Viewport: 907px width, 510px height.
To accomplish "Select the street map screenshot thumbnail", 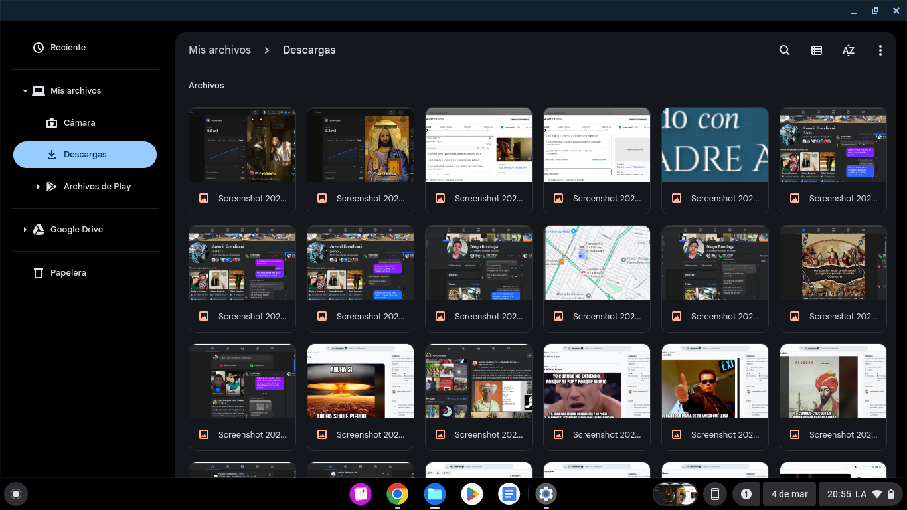I will (597, 263).
